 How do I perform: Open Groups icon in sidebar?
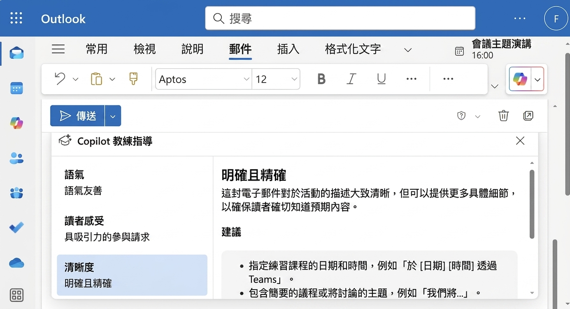[16, 193]
